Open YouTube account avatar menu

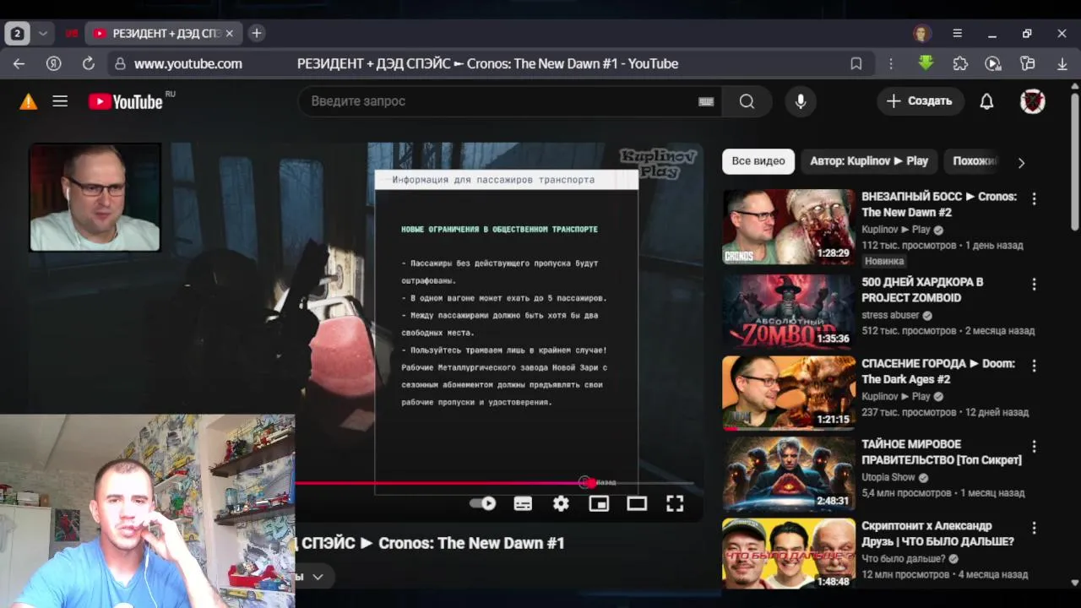1032,101
